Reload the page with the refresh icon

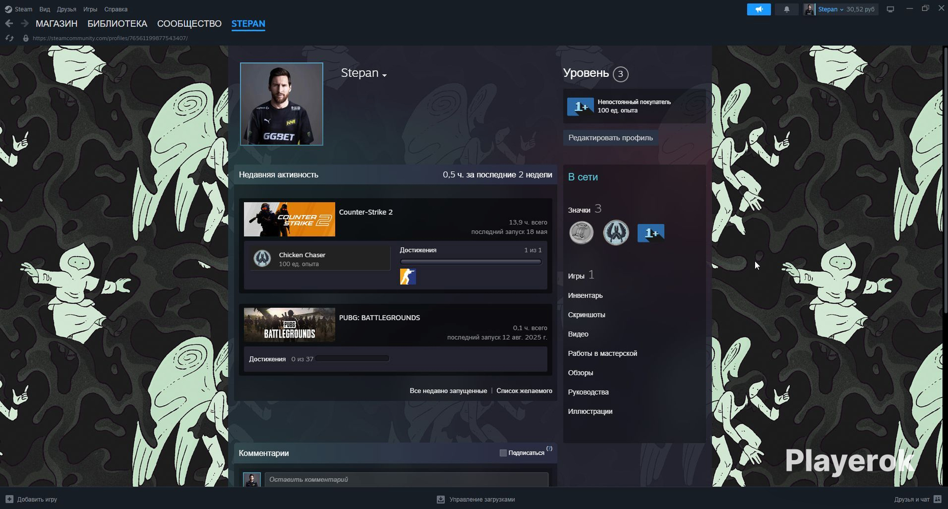point(9,38)
